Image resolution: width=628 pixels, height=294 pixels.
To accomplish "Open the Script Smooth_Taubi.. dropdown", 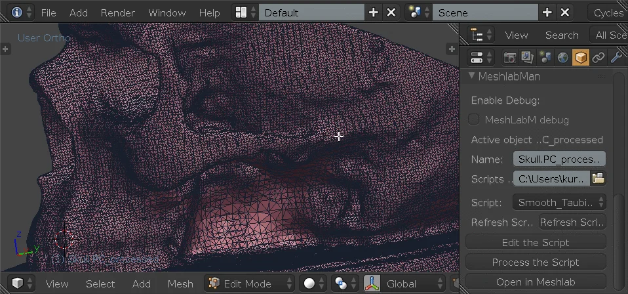I will [x=559, y=202].
